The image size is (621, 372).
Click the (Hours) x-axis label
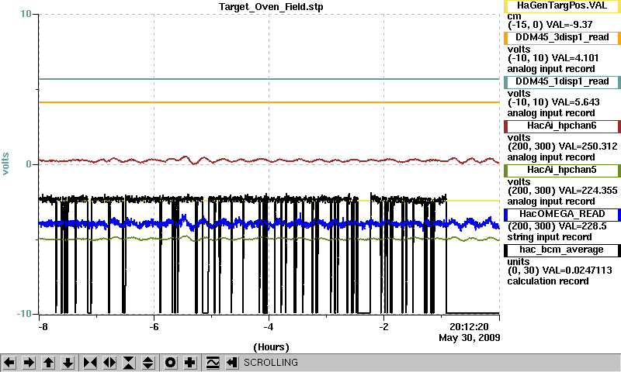pos(271,347)
